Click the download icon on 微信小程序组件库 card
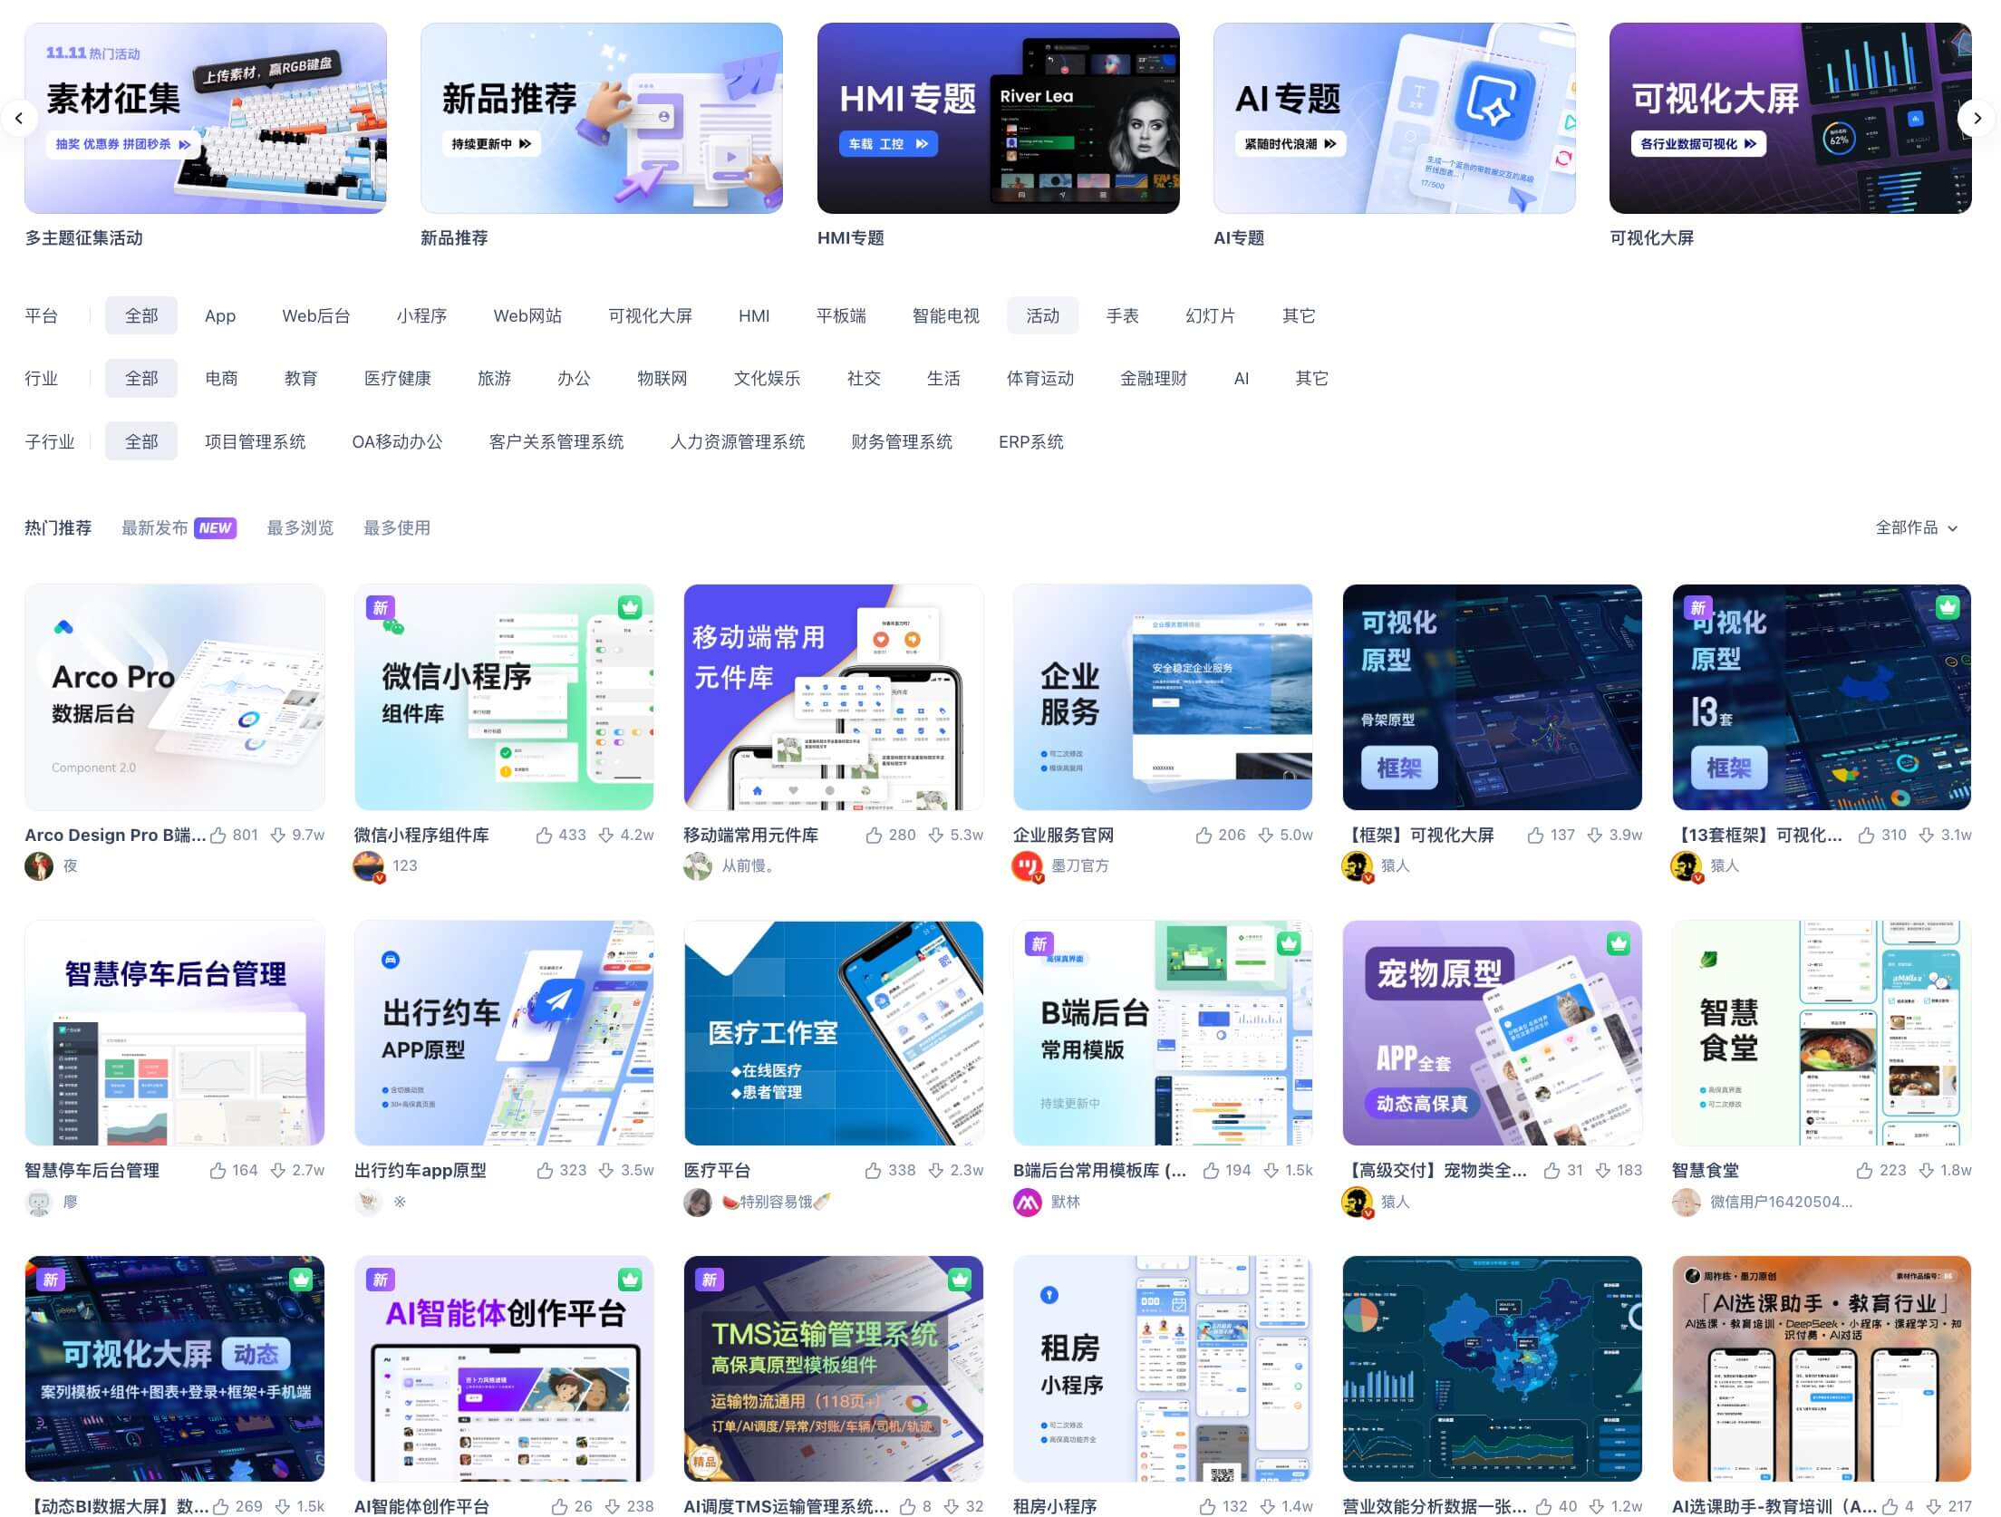 606,835
